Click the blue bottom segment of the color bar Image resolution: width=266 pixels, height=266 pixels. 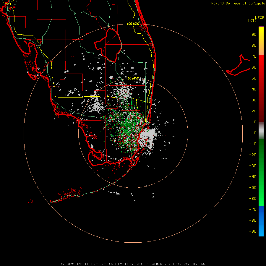click(x=261, y=221)
